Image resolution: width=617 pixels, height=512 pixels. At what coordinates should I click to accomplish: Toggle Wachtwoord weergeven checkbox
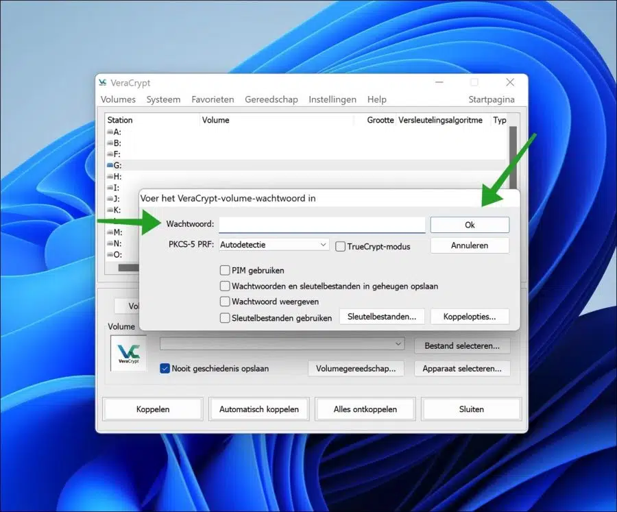225,302
